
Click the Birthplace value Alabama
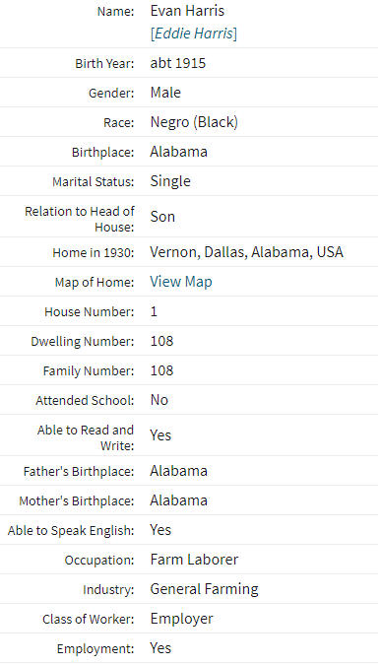click(178, 152)
